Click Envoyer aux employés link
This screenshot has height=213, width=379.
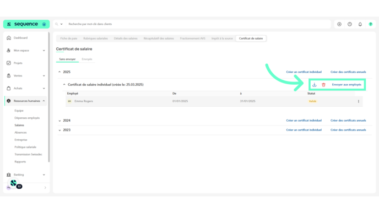click(346, 85)
